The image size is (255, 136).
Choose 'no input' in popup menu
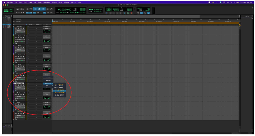pos(48,77)
